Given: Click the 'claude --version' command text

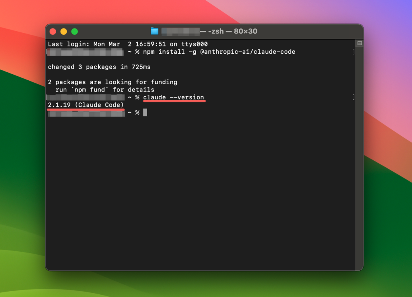Looking at the screenshot, I should [x=174, y=97].
